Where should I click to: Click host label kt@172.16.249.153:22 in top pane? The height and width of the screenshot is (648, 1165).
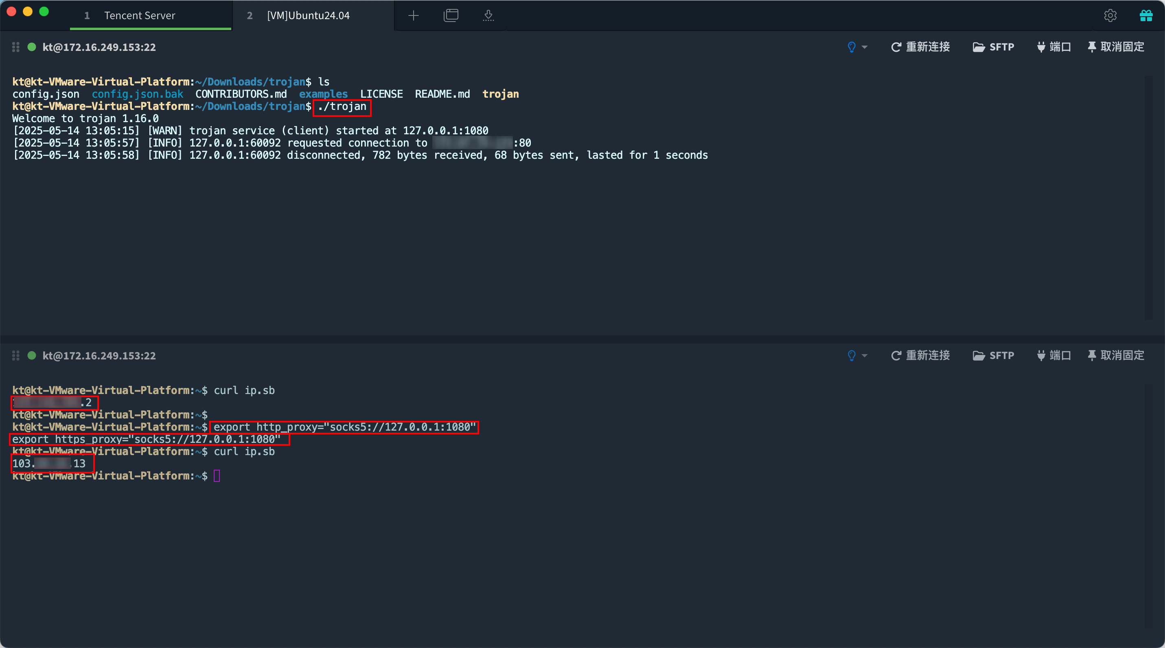click(x=99, y=47)
